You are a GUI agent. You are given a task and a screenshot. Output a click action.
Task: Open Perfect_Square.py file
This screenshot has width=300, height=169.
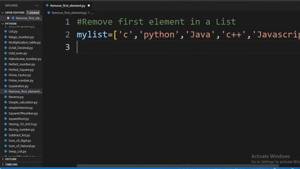pyautogui.click(x=21, y=70)
